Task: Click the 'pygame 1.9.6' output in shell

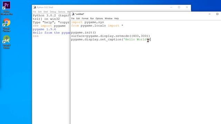Action: pos(44,29)
